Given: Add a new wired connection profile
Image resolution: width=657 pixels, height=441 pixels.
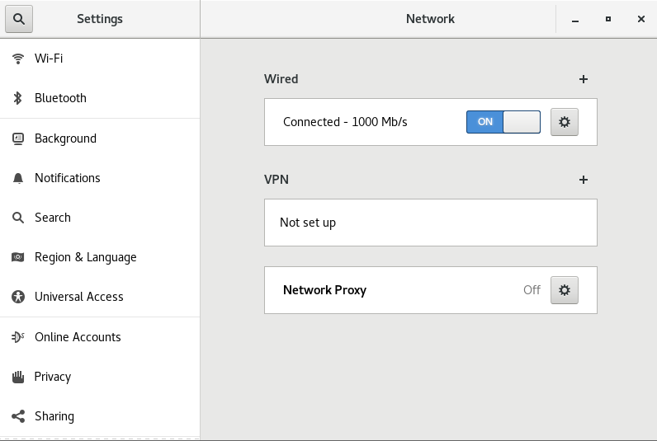Looking at the screenshot, I should (584, 79).
